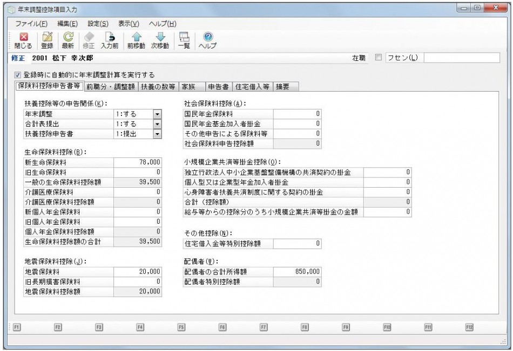
Task: Toggle the 在職 checkbox
Action: (378, 58)
